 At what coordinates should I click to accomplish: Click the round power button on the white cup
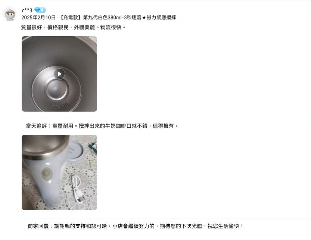tap(47, 174)
